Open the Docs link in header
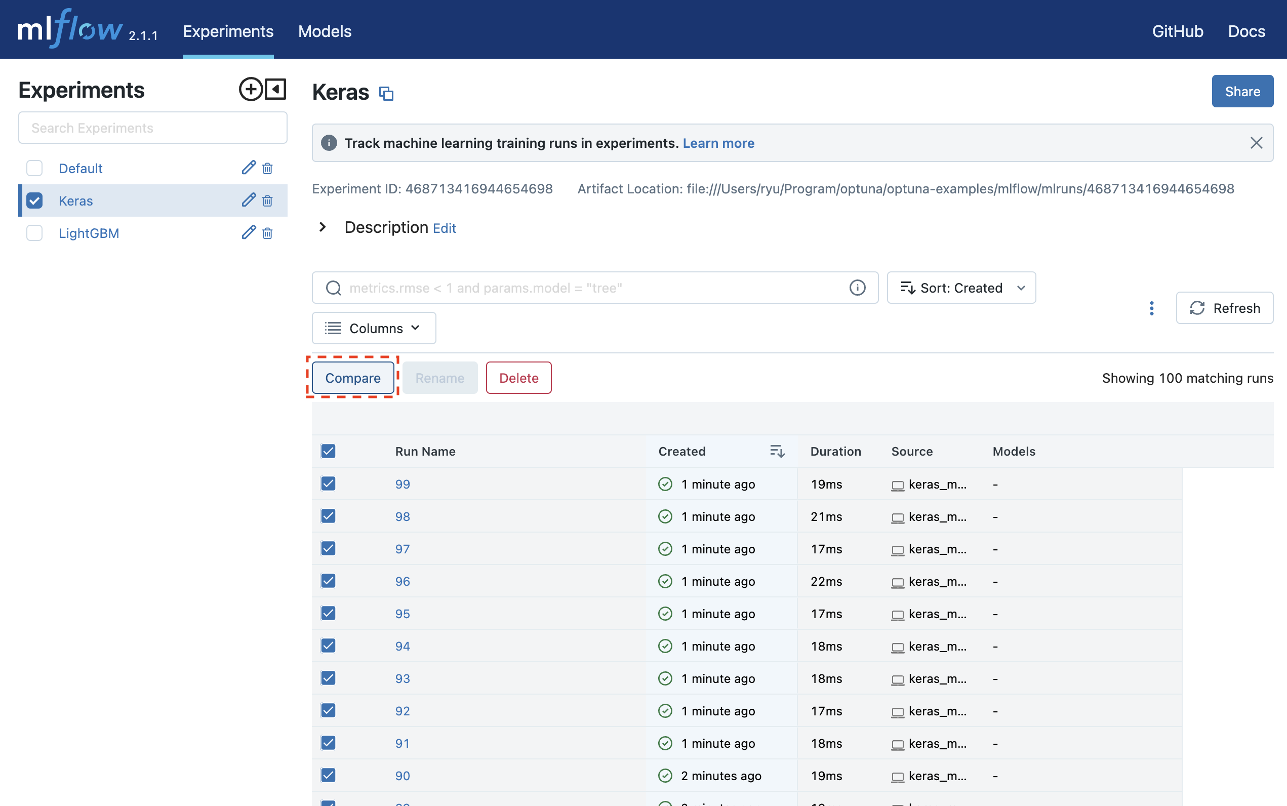This screenshot has width=1287, height=806. (x=1246, y=31)
